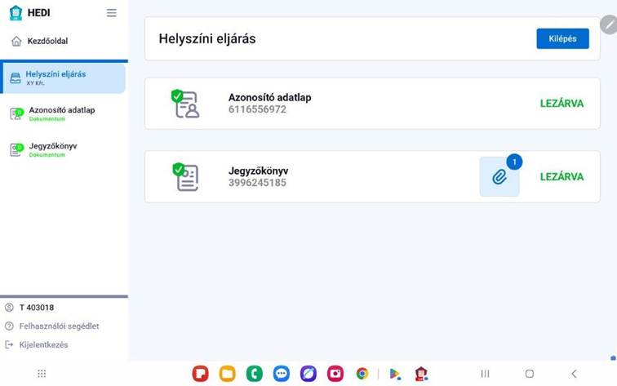Click the Azonosító adatlap document icon
The image size is (617, 386).
pyautogui.click(x=187, y=104)
